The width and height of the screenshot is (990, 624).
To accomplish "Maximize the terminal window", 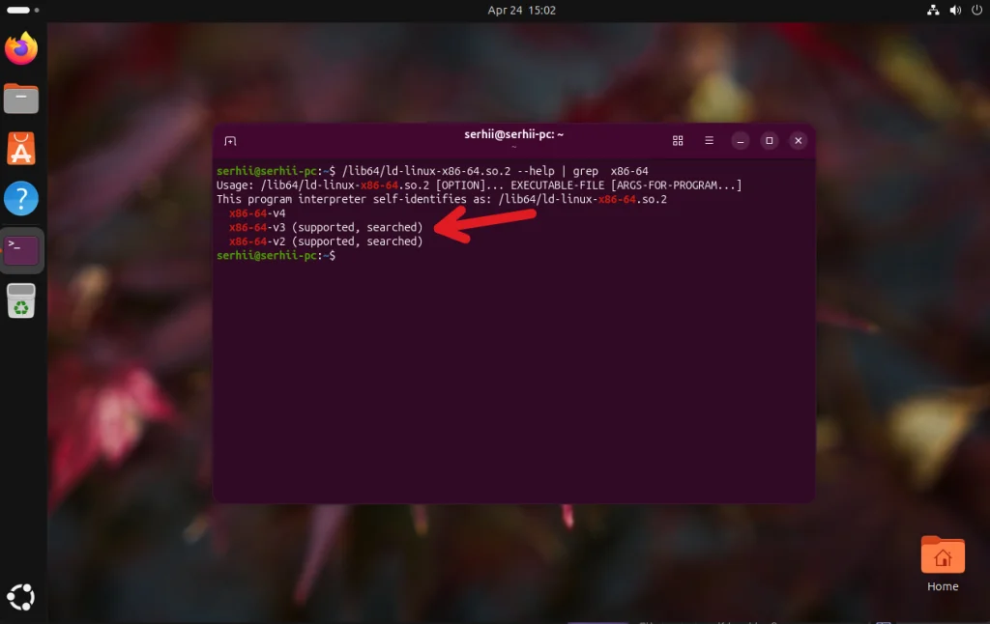I will tap(769, 141).
